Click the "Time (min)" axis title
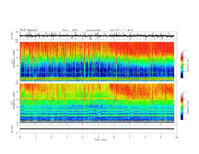The image size is (199, 154). click(x=101, y=140)
